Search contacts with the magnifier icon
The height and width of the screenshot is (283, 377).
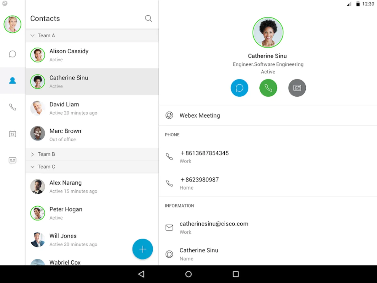[x=148, y=19]
